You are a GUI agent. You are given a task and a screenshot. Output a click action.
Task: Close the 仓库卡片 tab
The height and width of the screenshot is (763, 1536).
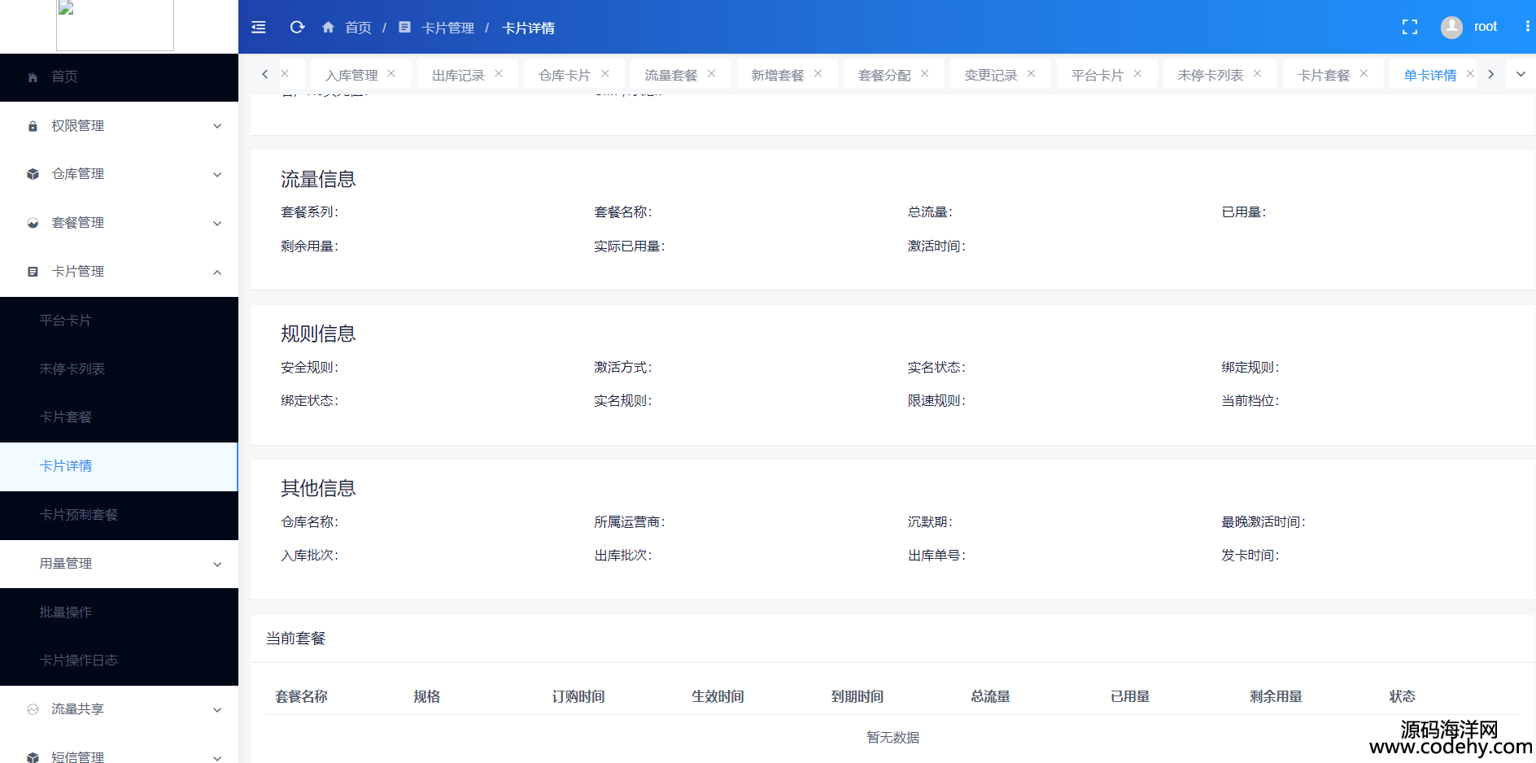click(x=605, y=73)
